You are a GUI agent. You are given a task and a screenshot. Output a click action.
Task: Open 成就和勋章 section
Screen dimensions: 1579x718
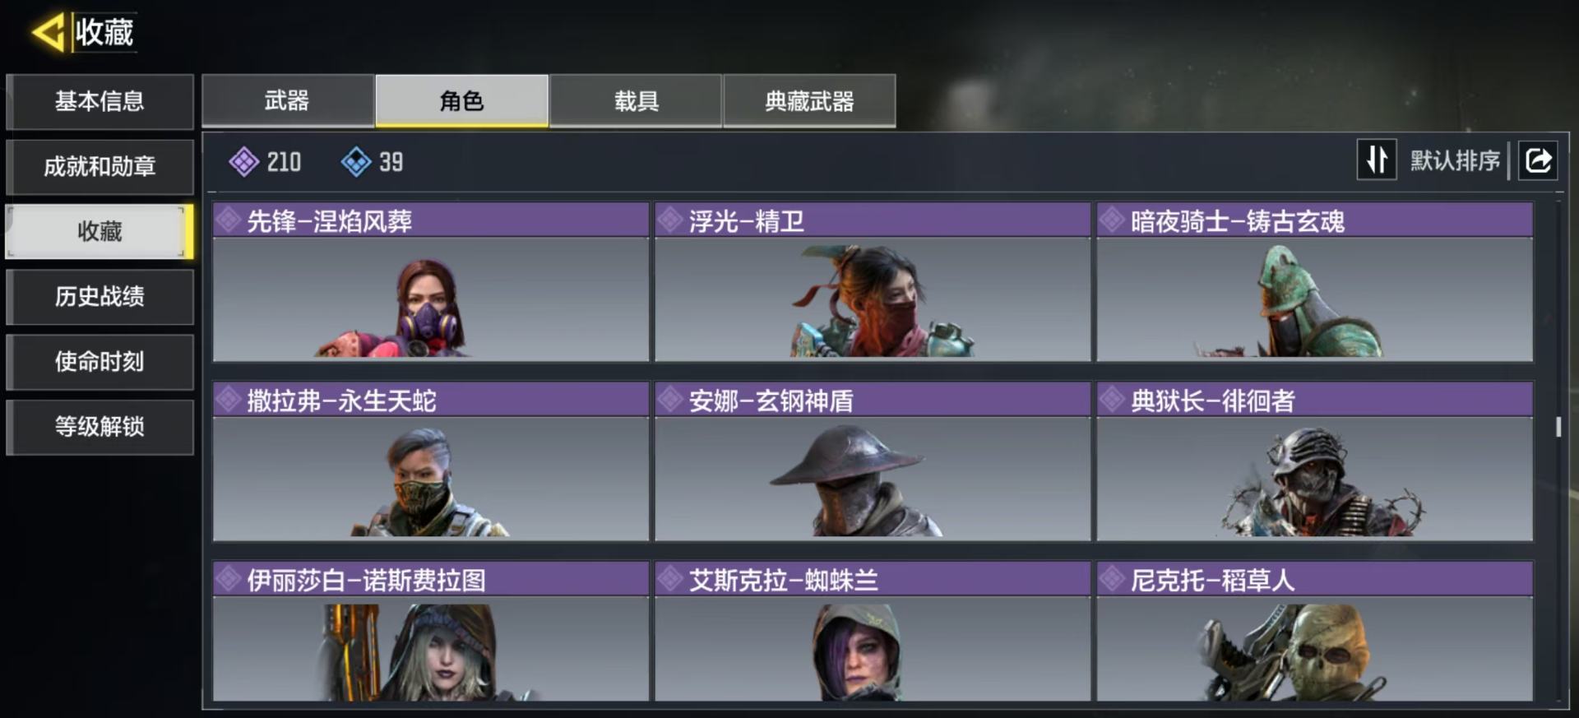click(x=100, y=166)
